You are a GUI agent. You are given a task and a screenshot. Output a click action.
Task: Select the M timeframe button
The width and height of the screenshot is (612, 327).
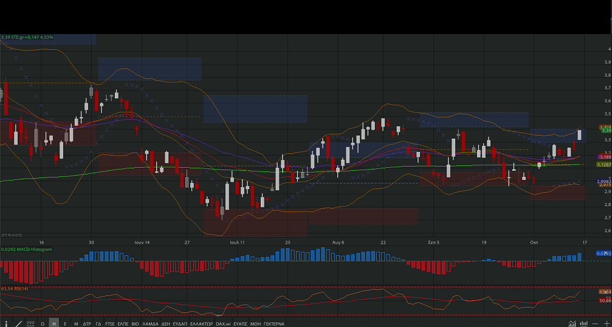(x=76, y=323)
